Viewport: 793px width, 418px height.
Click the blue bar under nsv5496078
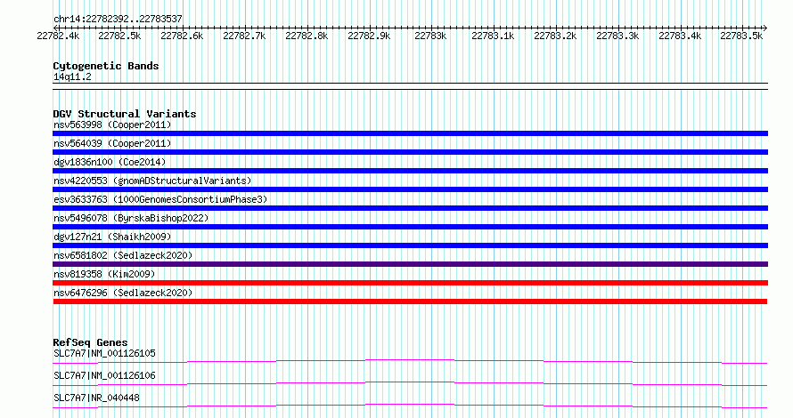(x=410, y=227)
